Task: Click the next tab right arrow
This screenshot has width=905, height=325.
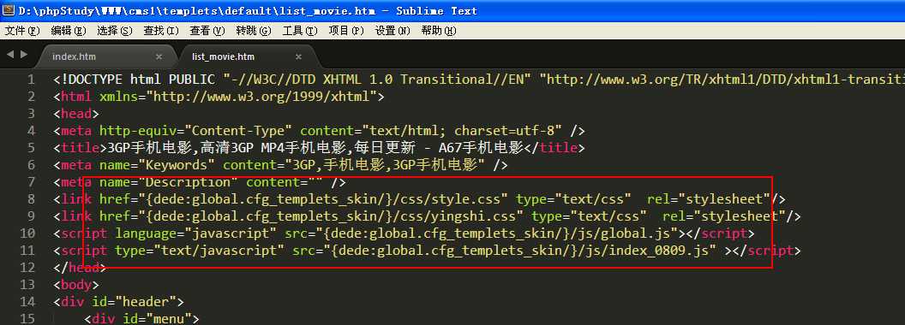Action: coord(24,54)
